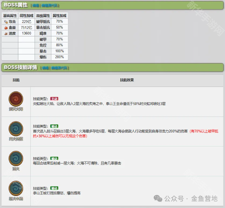Screen dimensions: 225x208
Task: Click 被动 badge in 离火燎原 row
Action: click(54, 126)
